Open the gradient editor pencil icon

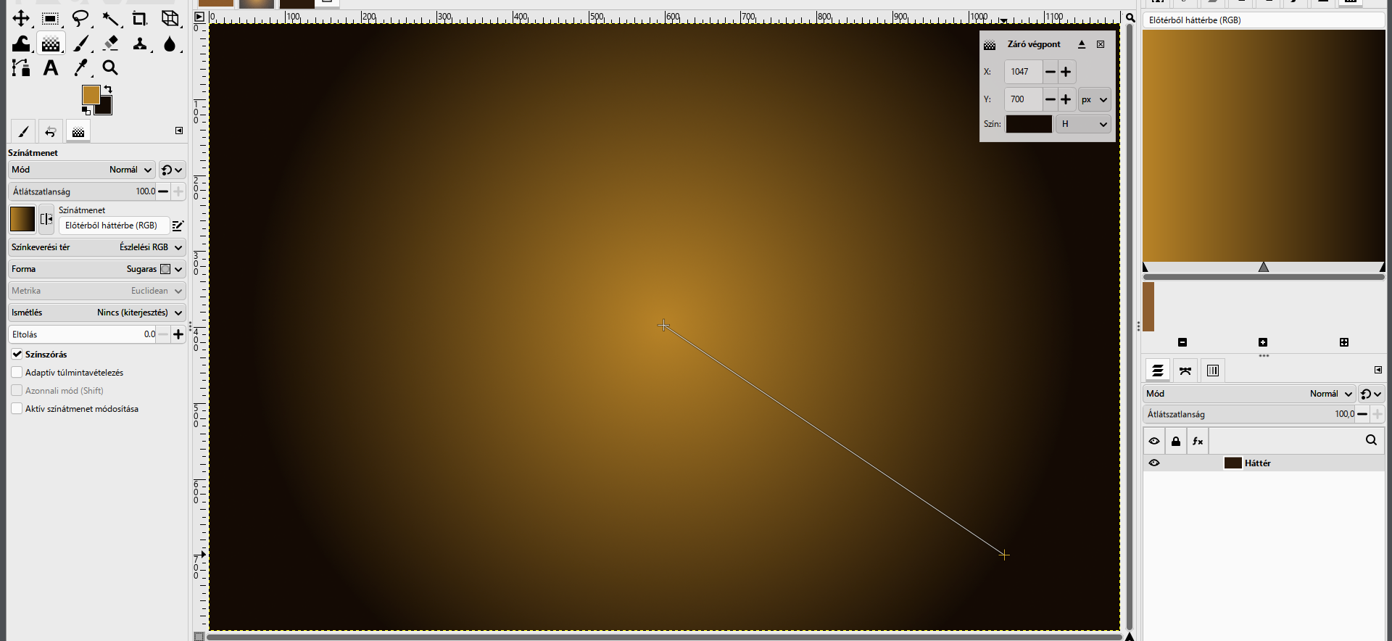(178, 226)
